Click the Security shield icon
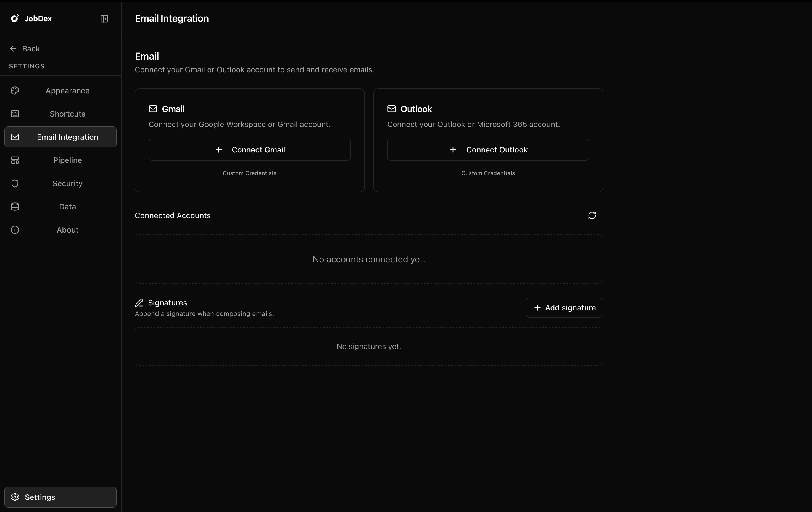The width and height of the screenshot is (812, 512). (15, 183)
